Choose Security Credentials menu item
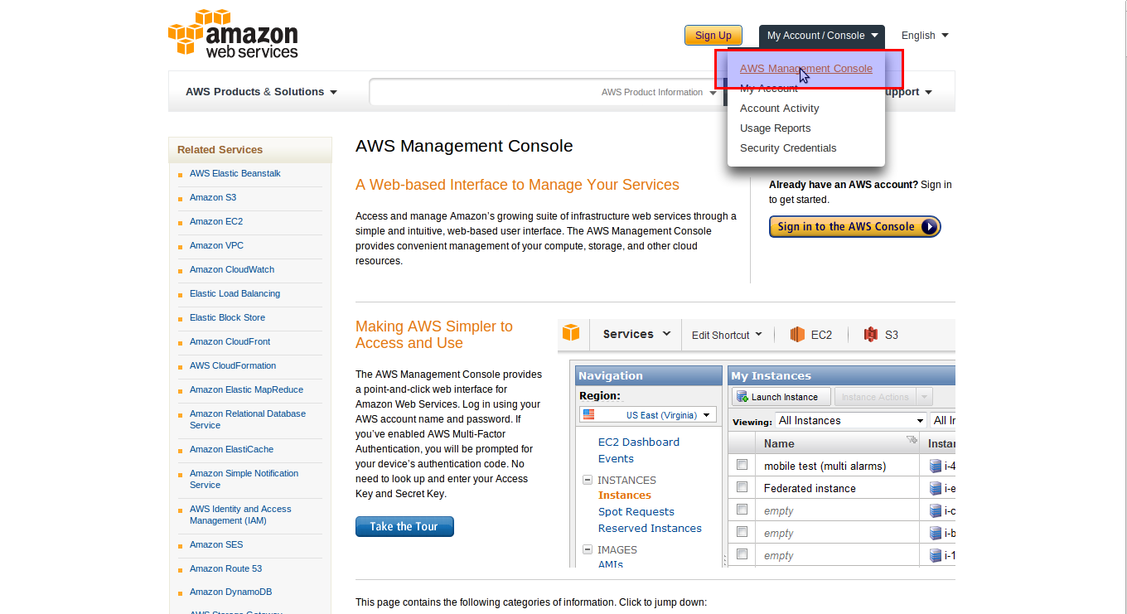This screenshot has height=614, width=1127. pyautogui.click(x=788, y=148)
